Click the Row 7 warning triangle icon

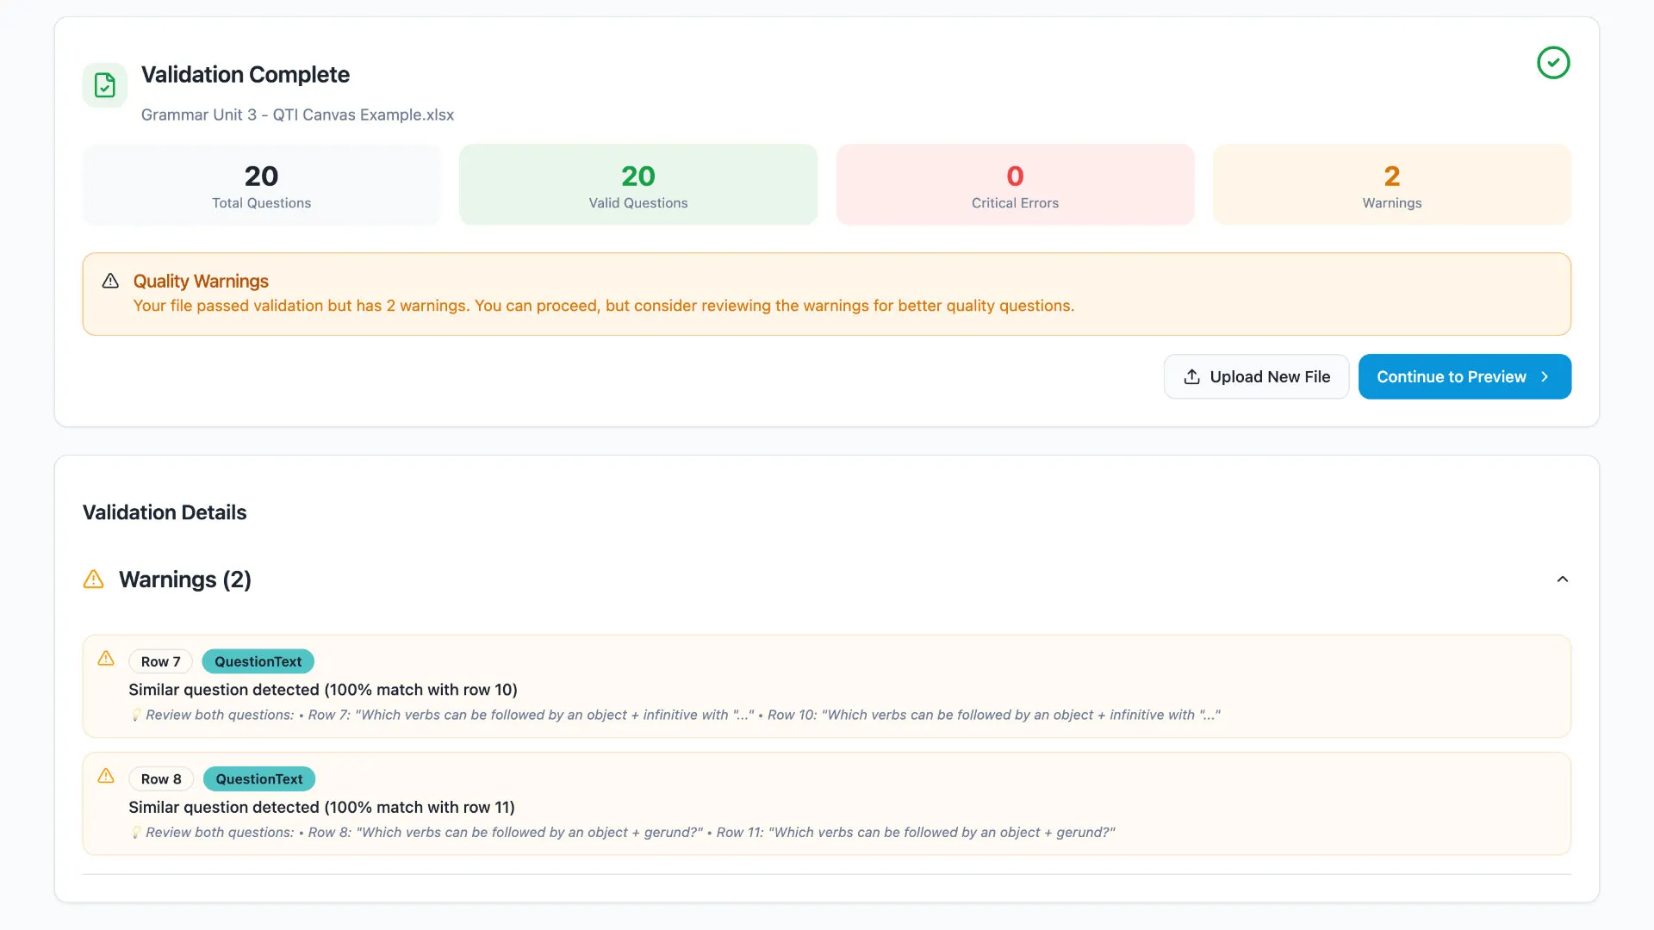(106, 659)
